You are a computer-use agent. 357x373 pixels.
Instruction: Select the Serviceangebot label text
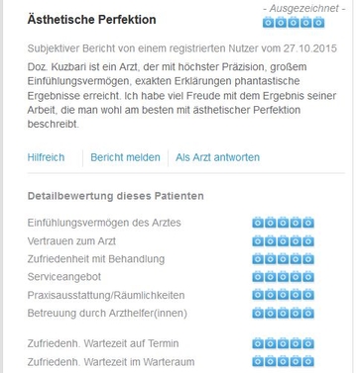point(64,277)
